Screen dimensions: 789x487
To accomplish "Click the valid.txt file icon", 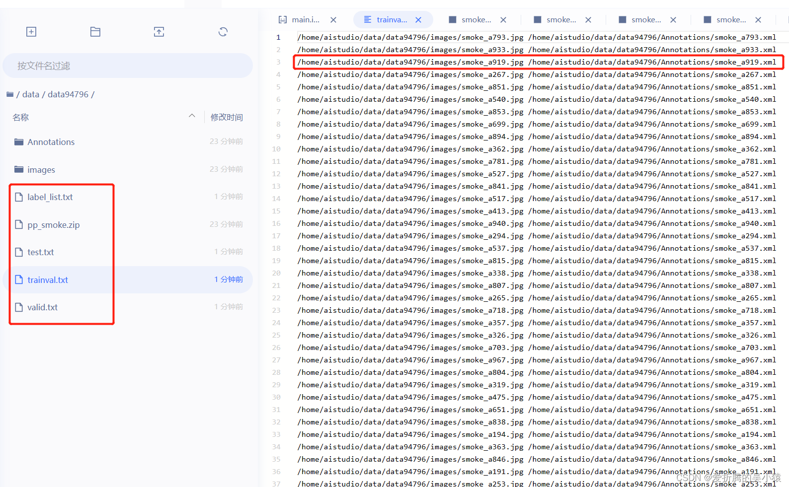I will pyautogui.click(x=19, y=307).
